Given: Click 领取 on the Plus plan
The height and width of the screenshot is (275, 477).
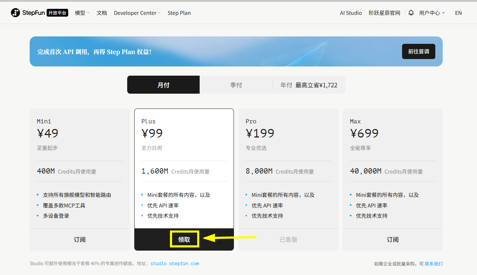Looking at the screenshot, I should coord(184,240).
